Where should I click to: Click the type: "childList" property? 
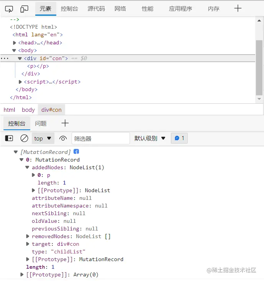59,252
